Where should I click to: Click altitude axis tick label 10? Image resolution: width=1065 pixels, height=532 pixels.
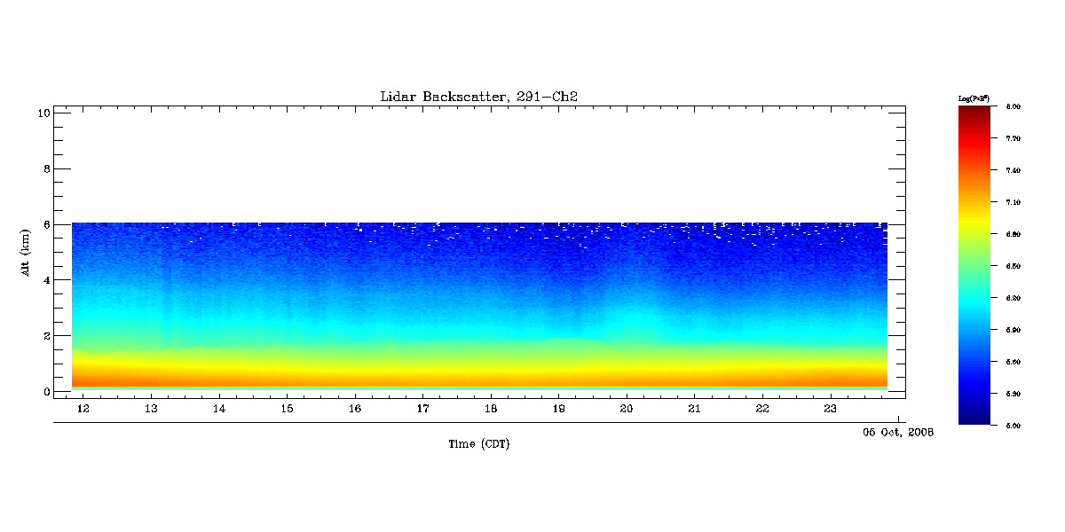[x=42, y=113]
